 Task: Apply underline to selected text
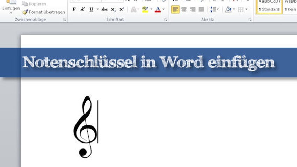91,9
